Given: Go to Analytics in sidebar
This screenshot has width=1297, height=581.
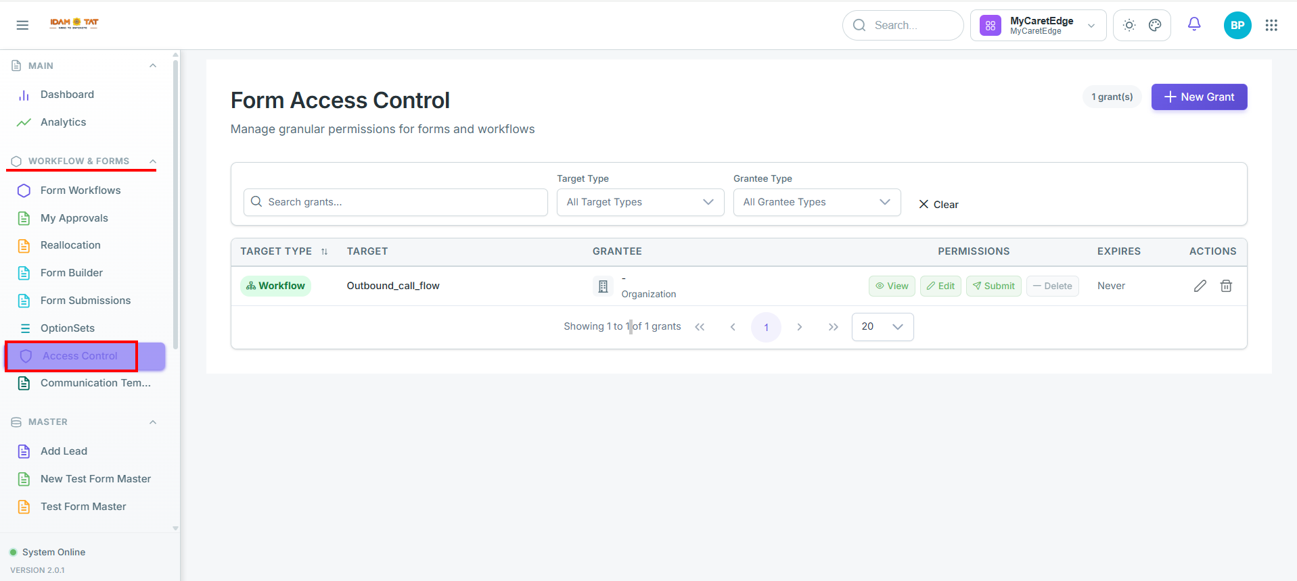Looking at the screenshot, I should [64, 122].
